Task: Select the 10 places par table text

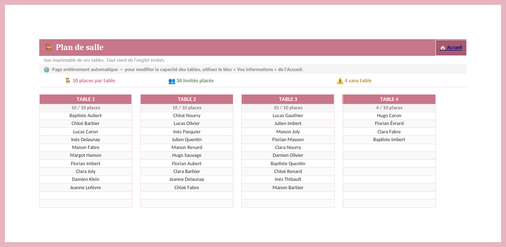Action: (94, 80)
